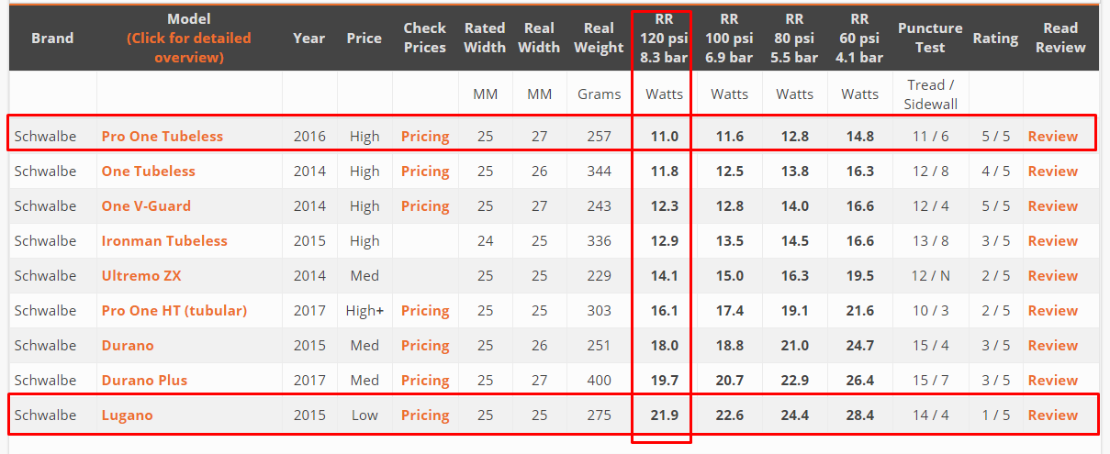
Task: Open the Lugano model overview
Action: (127, 415)
